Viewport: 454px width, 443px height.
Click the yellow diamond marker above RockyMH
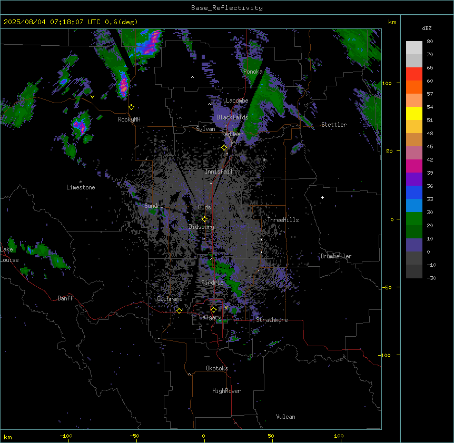(131, 107)
